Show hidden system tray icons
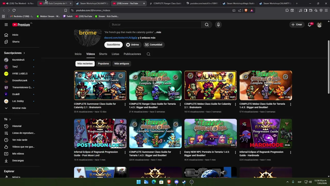Viewport: 330px width, 186px height. click(287, 182)
